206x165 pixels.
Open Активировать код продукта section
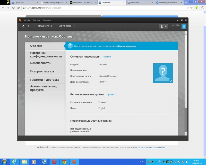[x=45, y=88]
